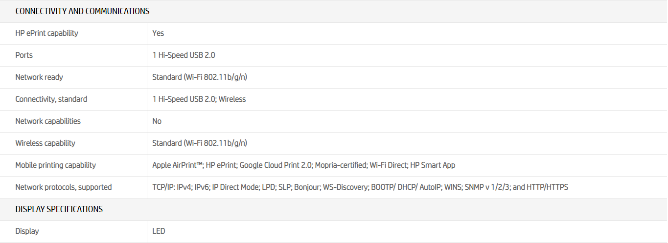The image size is (668, 243).
Task: Click the Display Specifications section header
Action: point(59,209)
